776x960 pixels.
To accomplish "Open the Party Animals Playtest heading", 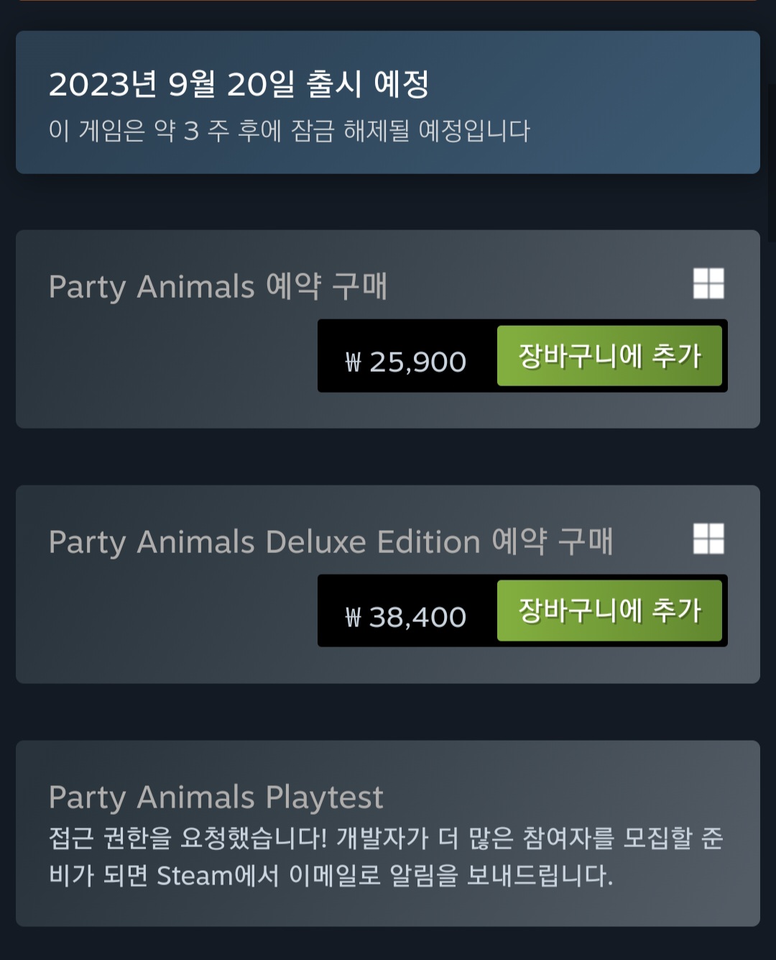I will tap(216, 797).
